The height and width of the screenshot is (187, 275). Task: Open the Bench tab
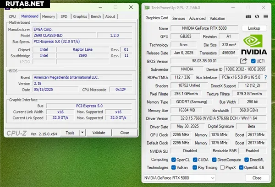point(96,16)
